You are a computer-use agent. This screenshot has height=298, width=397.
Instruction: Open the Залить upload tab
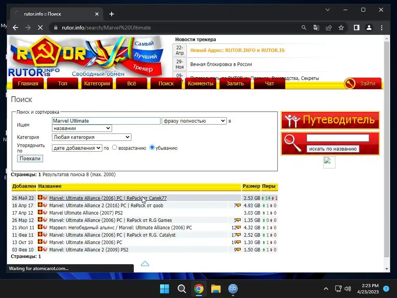(x=235, y=84)
